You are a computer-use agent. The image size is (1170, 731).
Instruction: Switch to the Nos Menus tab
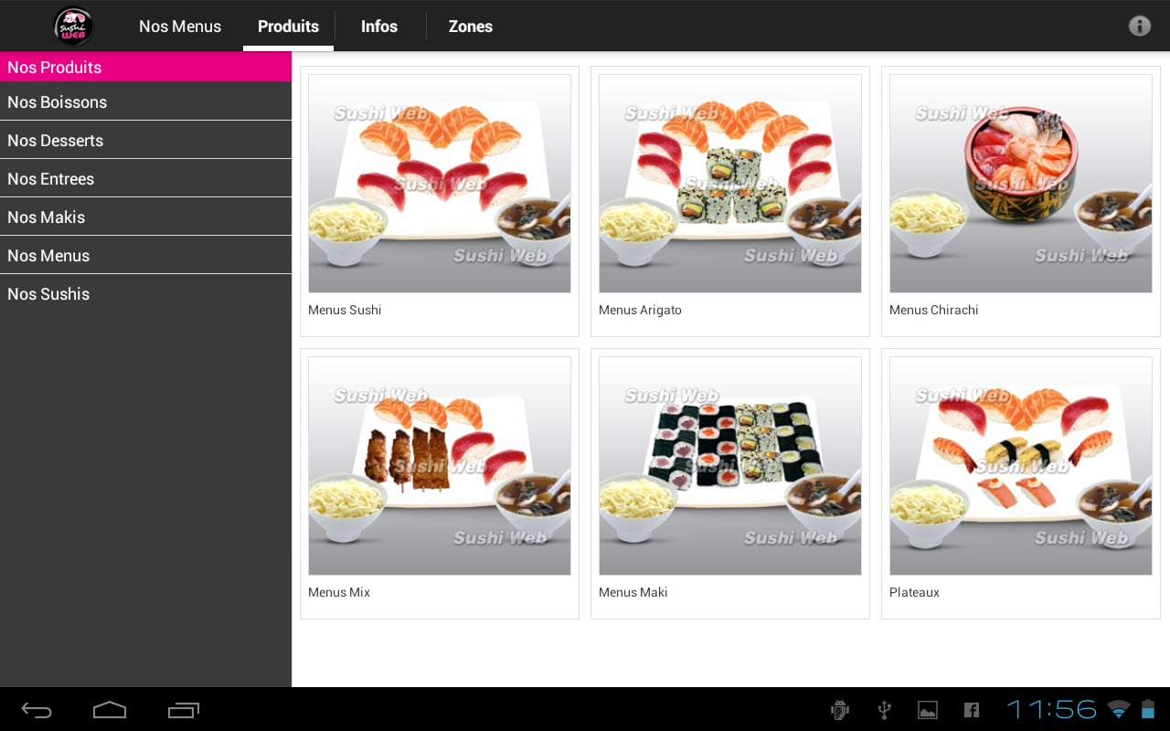[180, 26]
